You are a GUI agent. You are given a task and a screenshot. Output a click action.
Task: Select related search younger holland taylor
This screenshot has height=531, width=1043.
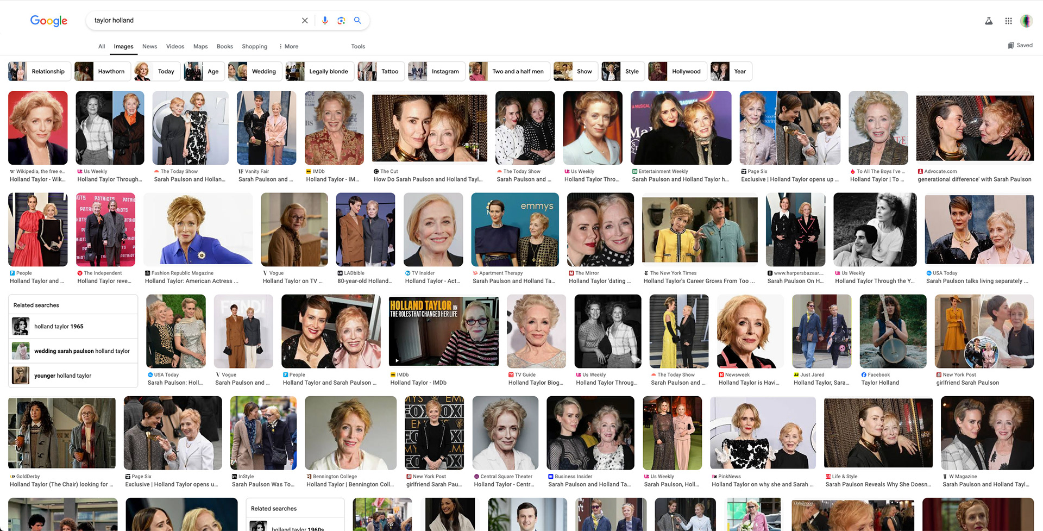click(73, 375)
